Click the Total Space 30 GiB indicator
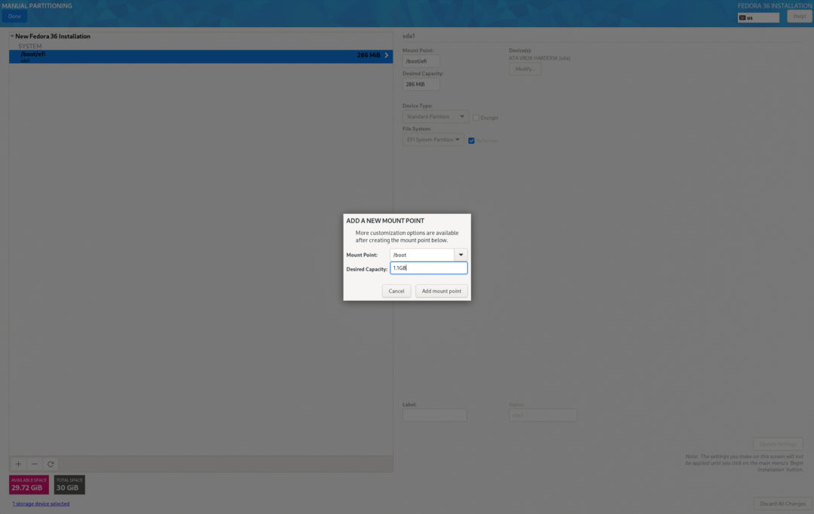Screen dimensions: 814x514 tap(69, 485)
